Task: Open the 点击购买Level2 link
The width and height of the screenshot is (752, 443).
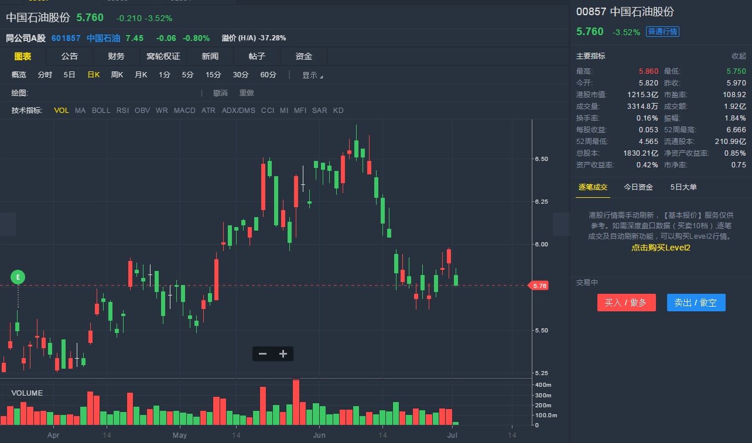Action: 661,248
